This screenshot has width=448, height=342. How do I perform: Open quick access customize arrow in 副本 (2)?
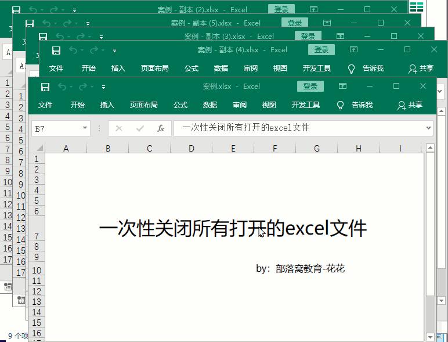pos(74,10)
